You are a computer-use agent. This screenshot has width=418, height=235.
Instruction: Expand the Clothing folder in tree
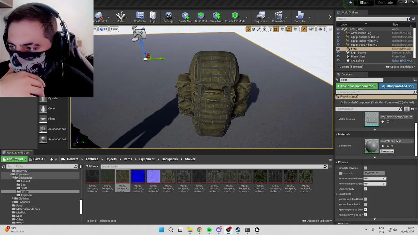pyautogui.click(x=13, y=198)
